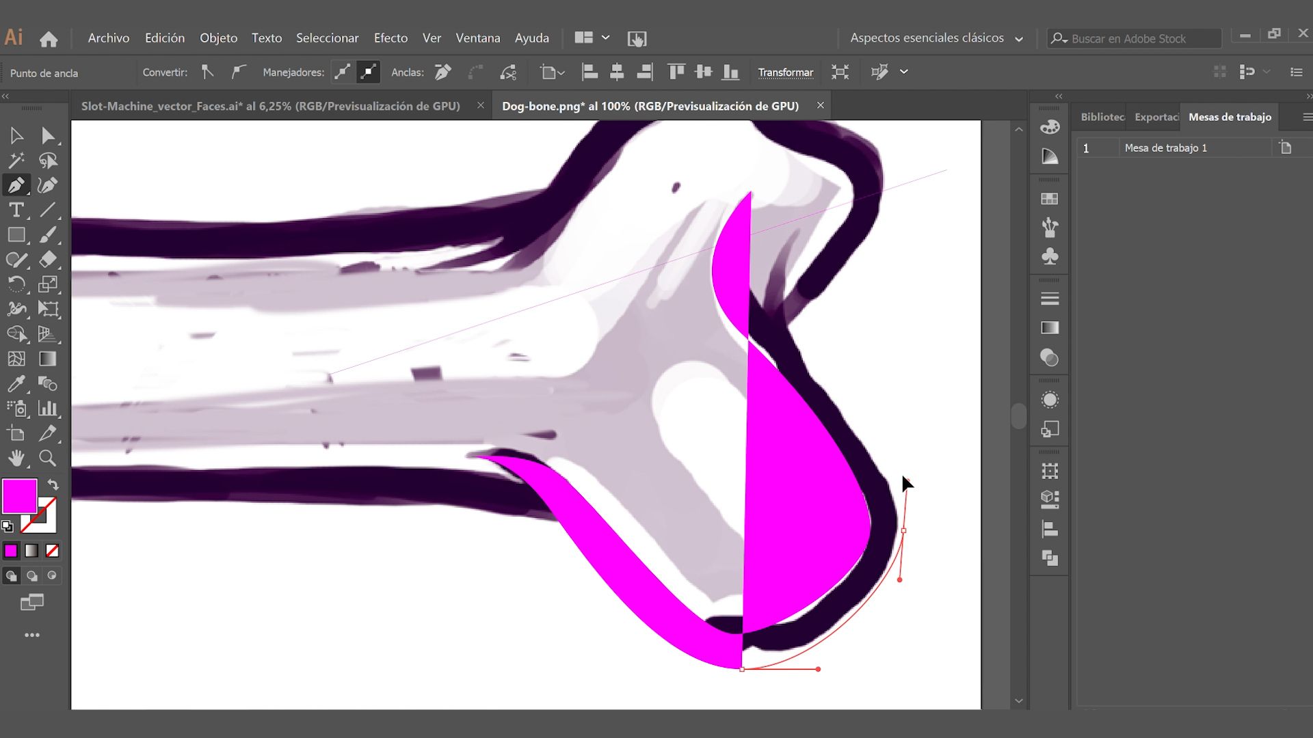Set paint to None button
This screenshot has width=1313, height=738.
tap(52, 550)
